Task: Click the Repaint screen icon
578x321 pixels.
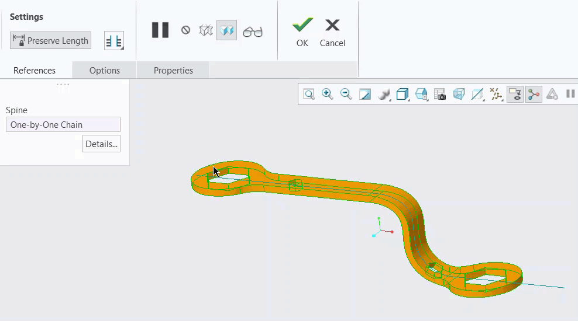Action: [x=365, y=94]
